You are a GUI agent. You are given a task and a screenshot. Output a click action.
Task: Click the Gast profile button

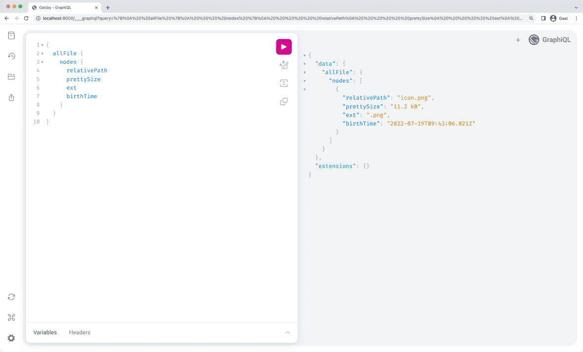point(559,18)
